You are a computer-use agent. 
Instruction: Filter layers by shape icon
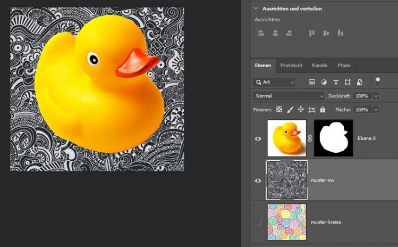[348, 82]
